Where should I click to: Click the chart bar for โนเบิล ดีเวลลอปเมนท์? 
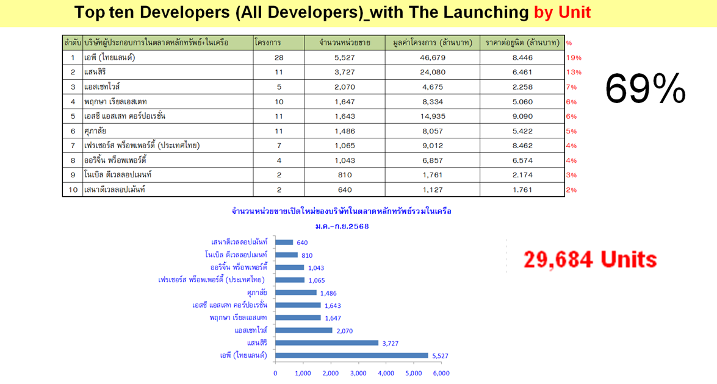coord(286,255)
